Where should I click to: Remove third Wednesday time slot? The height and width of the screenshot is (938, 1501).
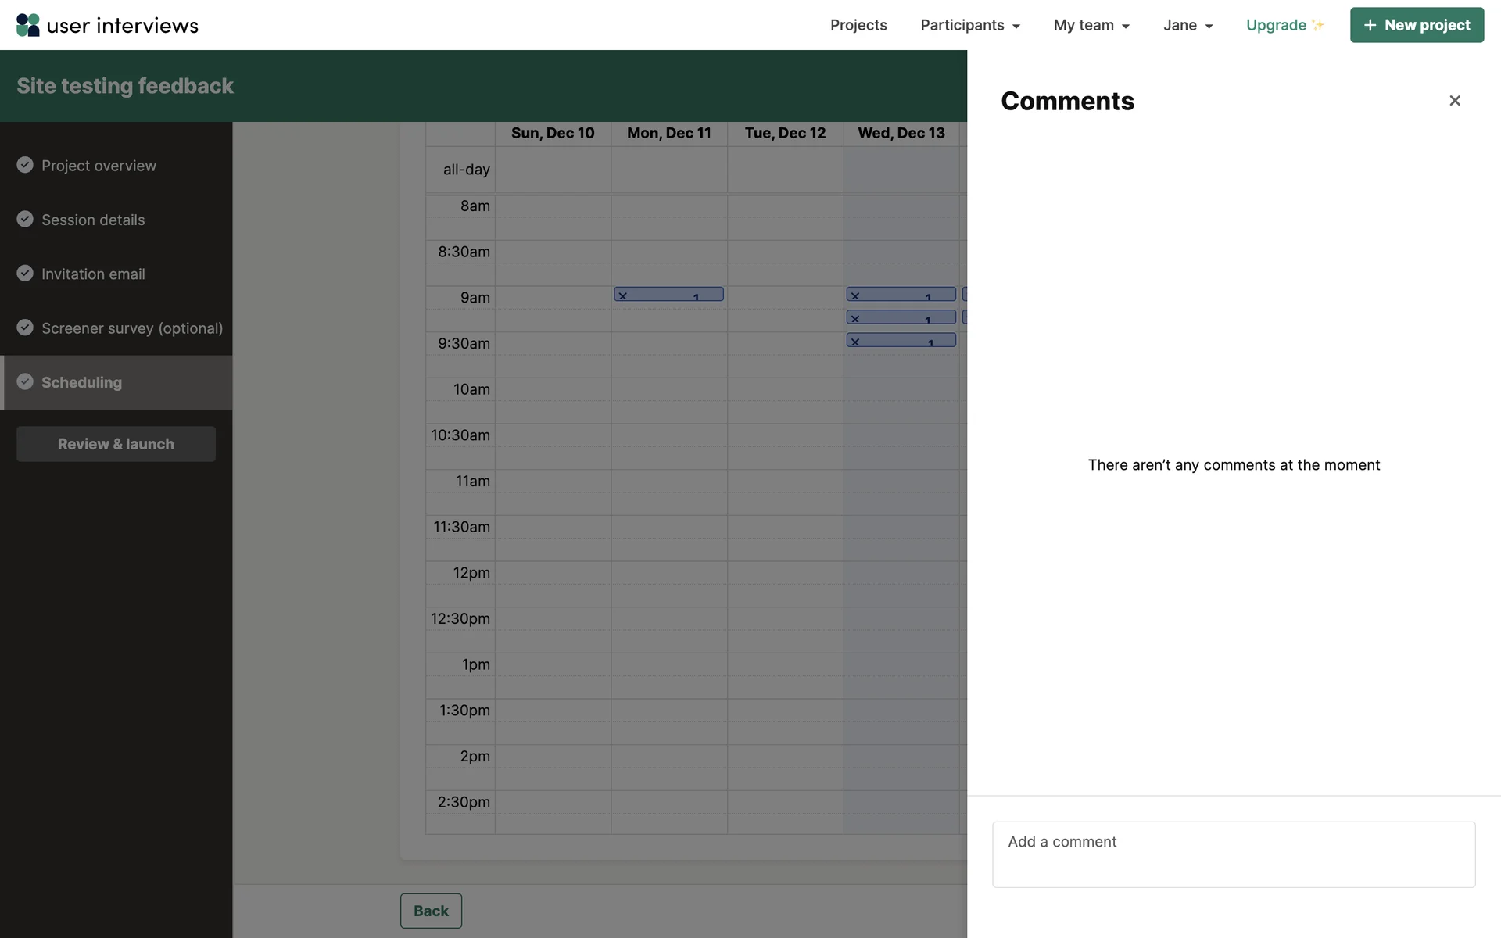click(x=855, y=342)
